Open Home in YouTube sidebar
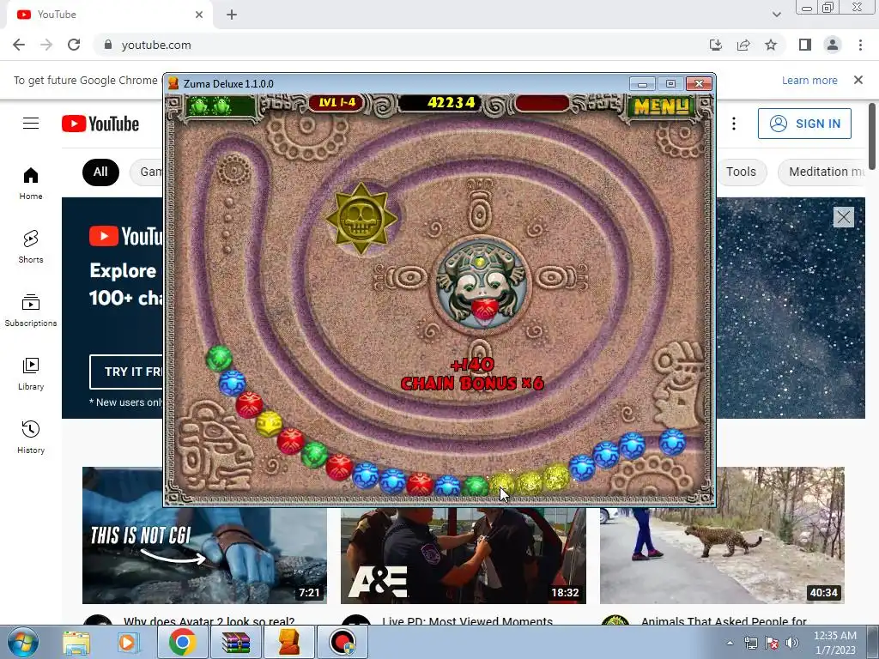Viewport: 879px width, 659px height. coord(31,184)
